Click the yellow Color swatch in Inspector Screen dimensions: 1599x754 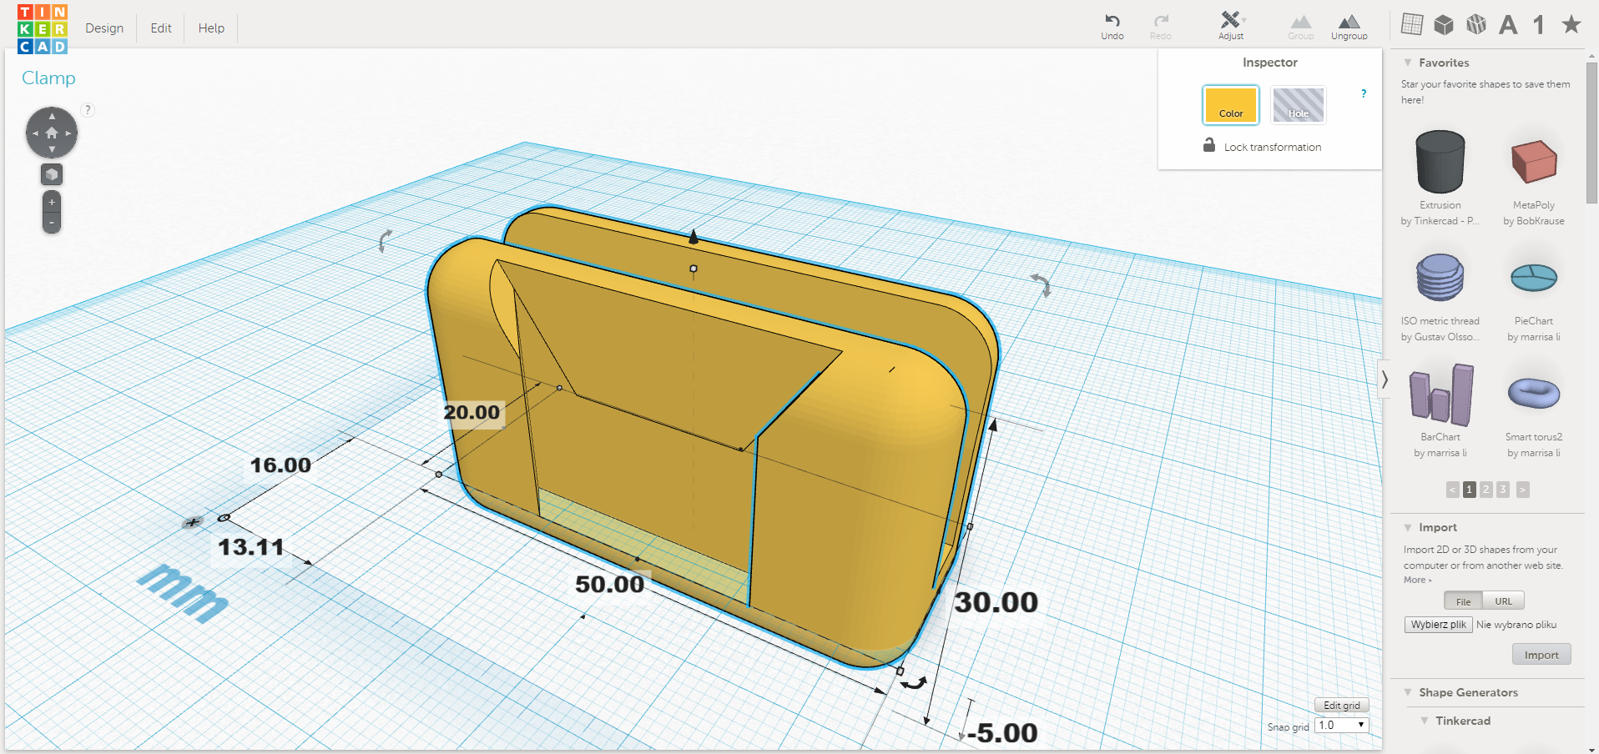[1231, 105]
